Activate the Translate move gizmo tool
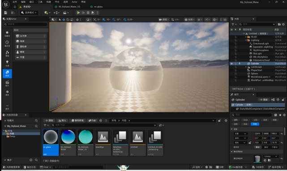The image size is (287, 171). pos(64,20)
